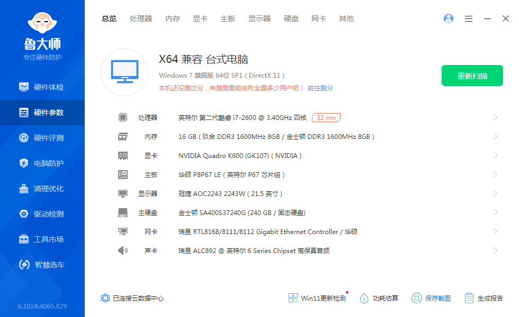Image resolution: width=519 pixels, height=317 pixels.
Task: Click 冠捷 AOC2243 monitor text
Action: pyautogui.click(x=230, y=194)
